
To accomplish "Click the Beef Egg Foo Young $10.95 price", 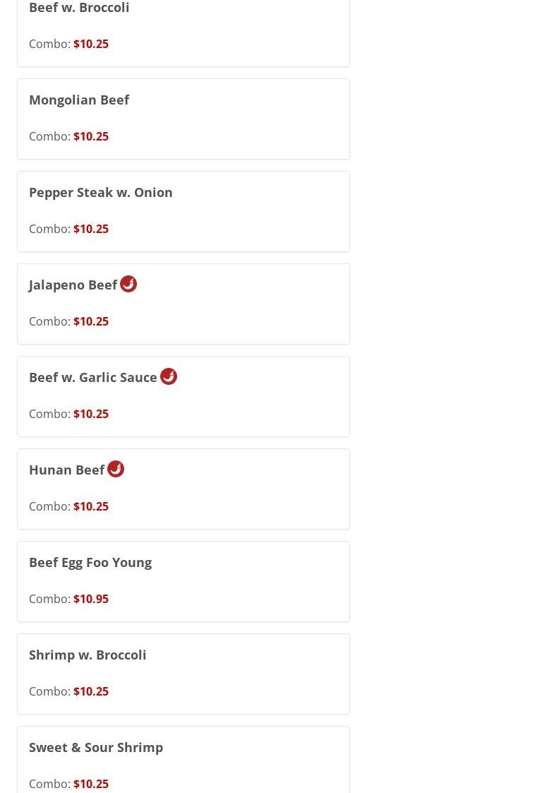I will click(x=91, y=599).
